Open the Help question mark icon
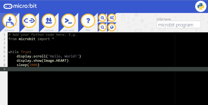The width and height of the screenshot is (208, 105). coord(88,21)
